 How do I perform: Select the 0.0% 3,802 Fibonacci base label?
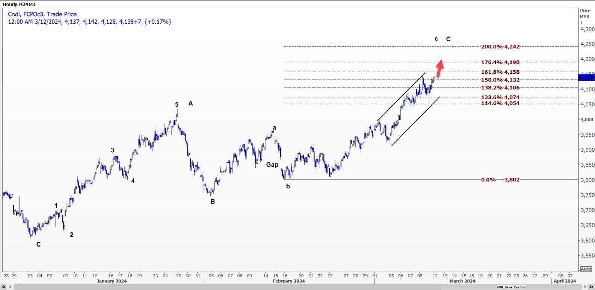pos(500,180)
